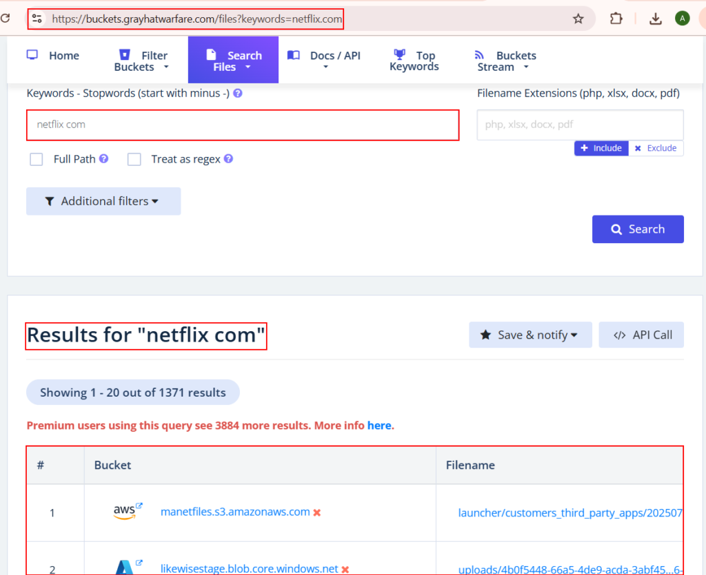Open the Docs / API menu label

[336, 55]
